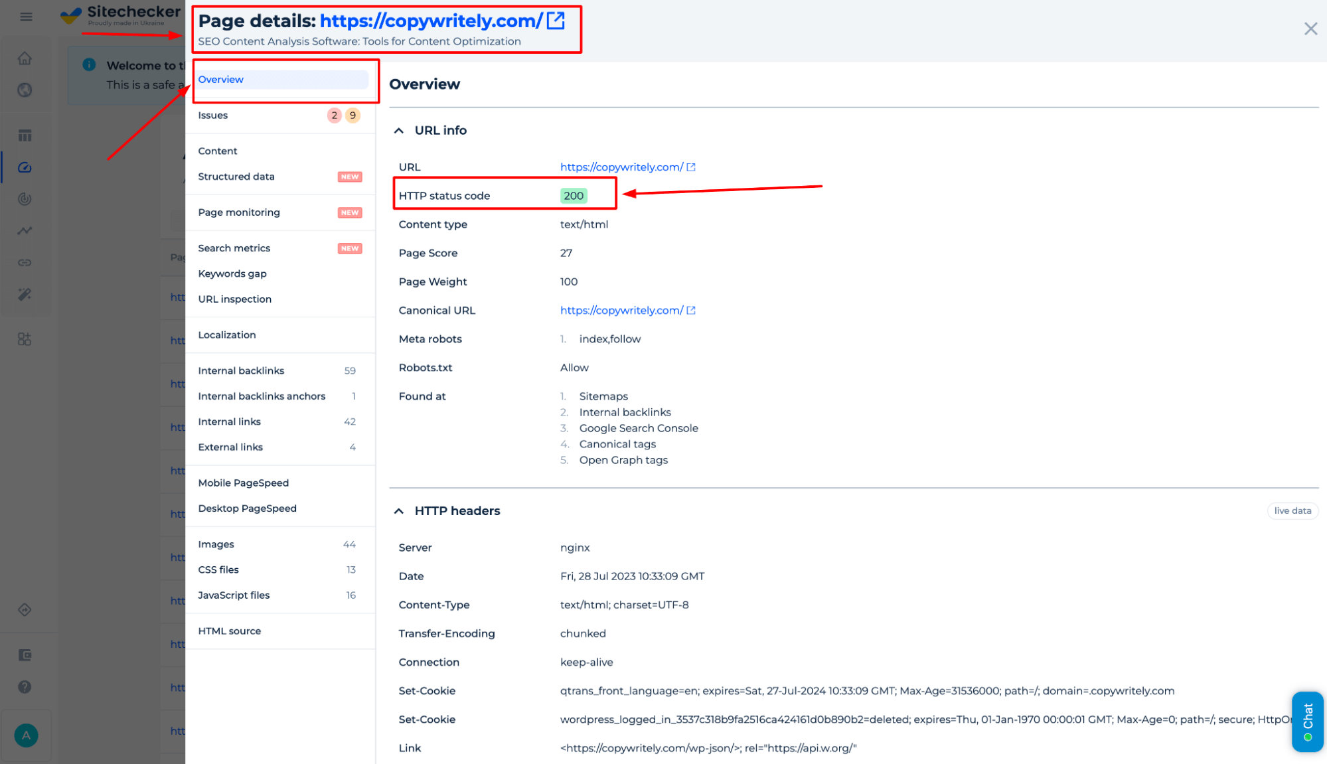Click the Page Weight value 100
The width and height of the screenshot is (1327, 764).
569,281
